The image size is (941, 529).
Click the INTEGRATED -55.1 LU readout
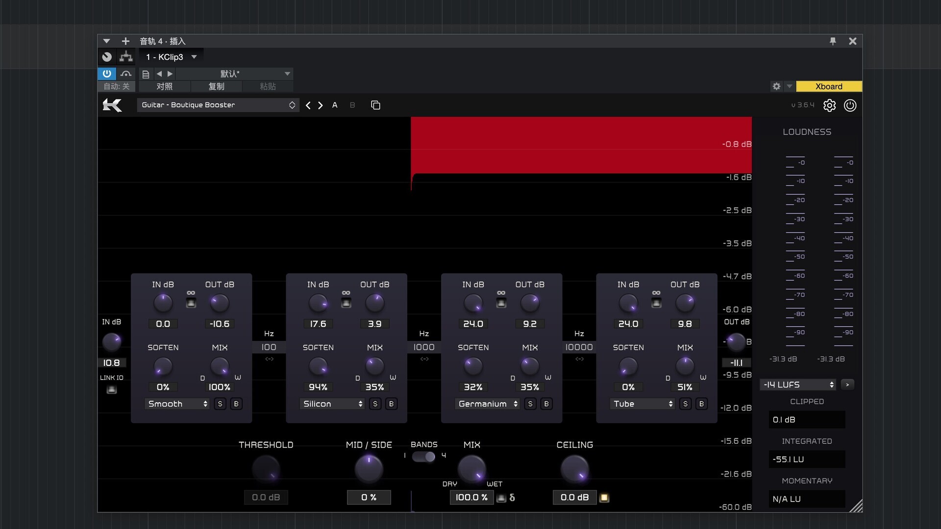click(x=807, y=459)
